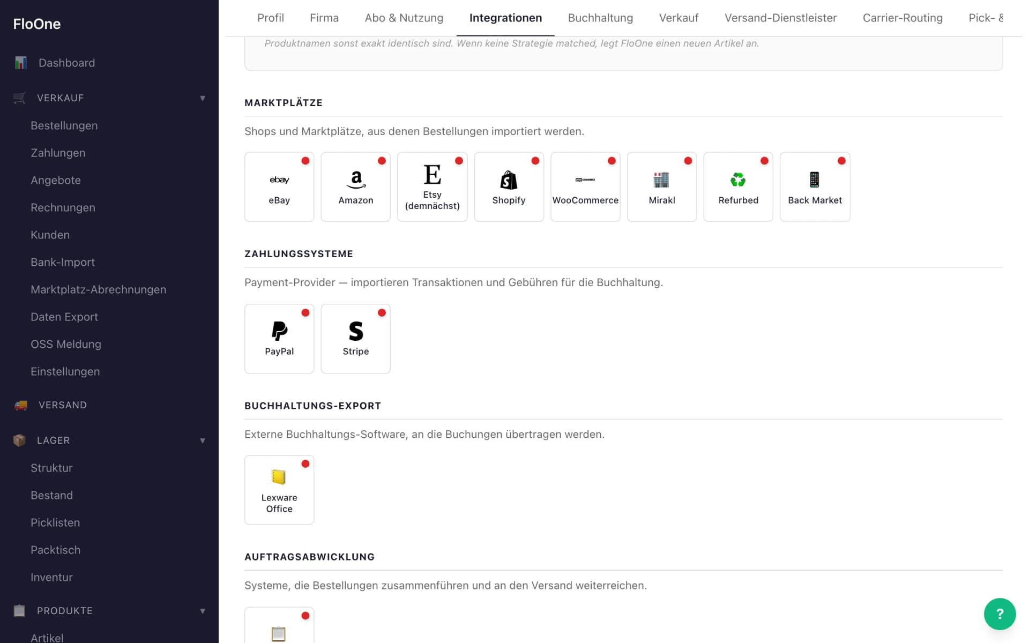1029x643 pixels.
Task: Open the clipboard card under Auftragsabwicklung
Action: 279,625
